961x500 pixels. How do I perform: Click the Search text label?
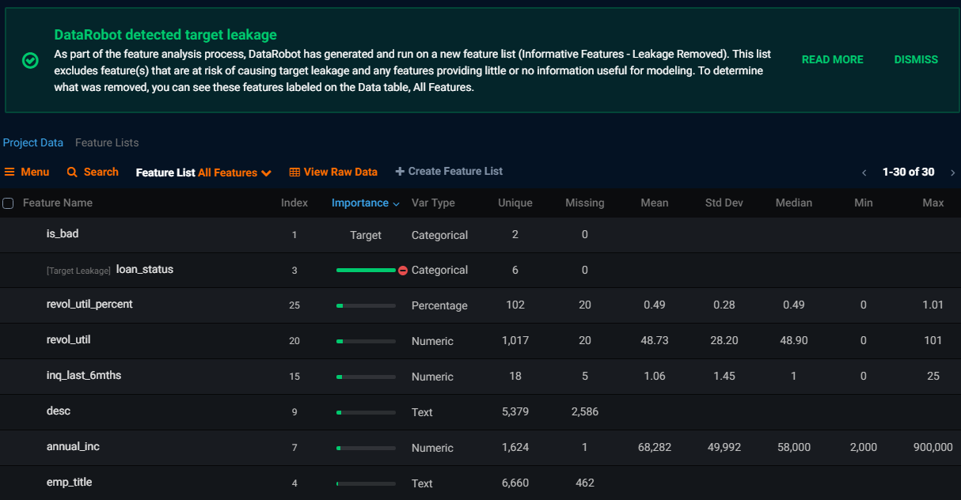click(x=101, y=172)
